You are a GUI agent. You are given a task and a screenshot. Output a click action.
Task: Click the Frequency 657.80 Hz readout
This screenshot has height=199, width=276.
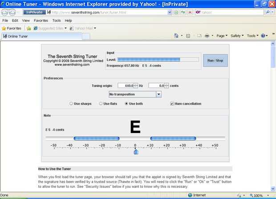(x=123, y=66)
